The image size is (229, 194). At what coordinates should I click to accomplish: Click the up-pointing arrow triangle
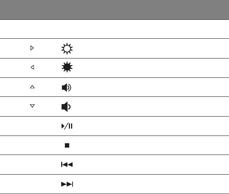coord(32,87)
